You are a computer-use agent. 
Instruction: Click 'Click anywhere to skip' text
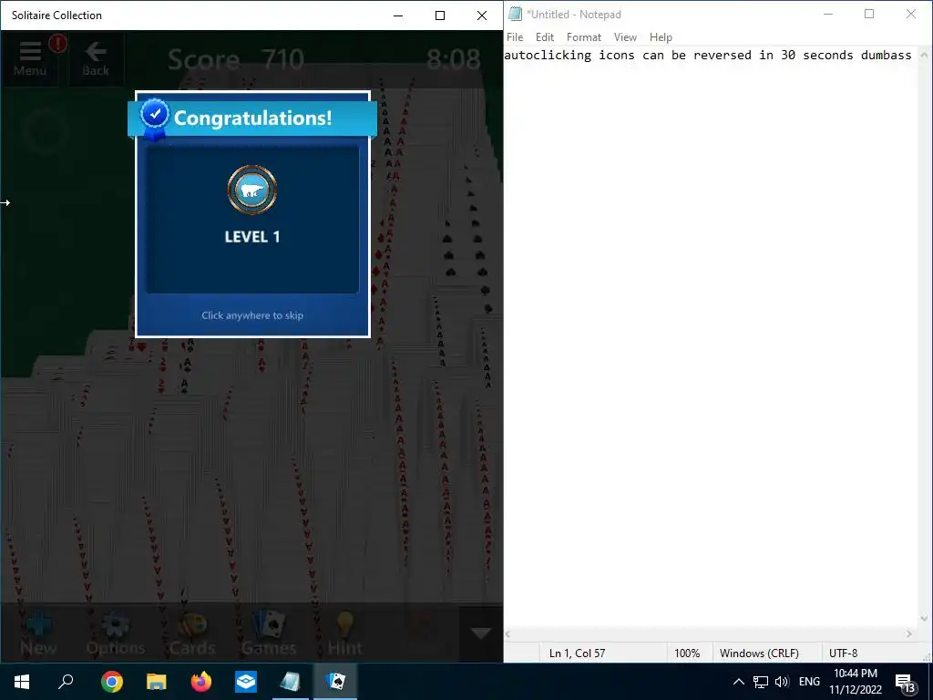pos(252,315)
